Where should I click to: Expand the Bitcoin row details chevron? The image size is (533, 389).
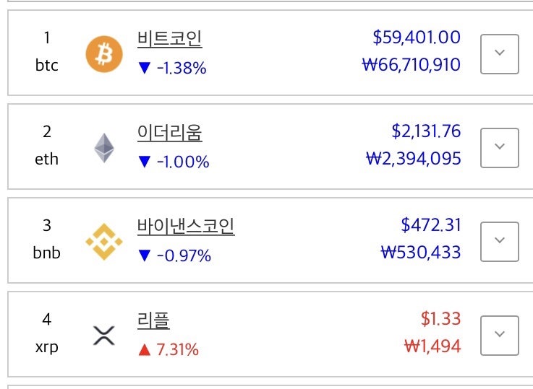click(x=499, y=54)
